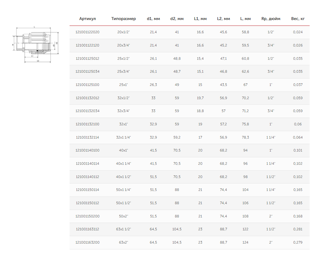331x263 pixels.
Task: Select the L value 58,8
Action: (x=246, y=32)
